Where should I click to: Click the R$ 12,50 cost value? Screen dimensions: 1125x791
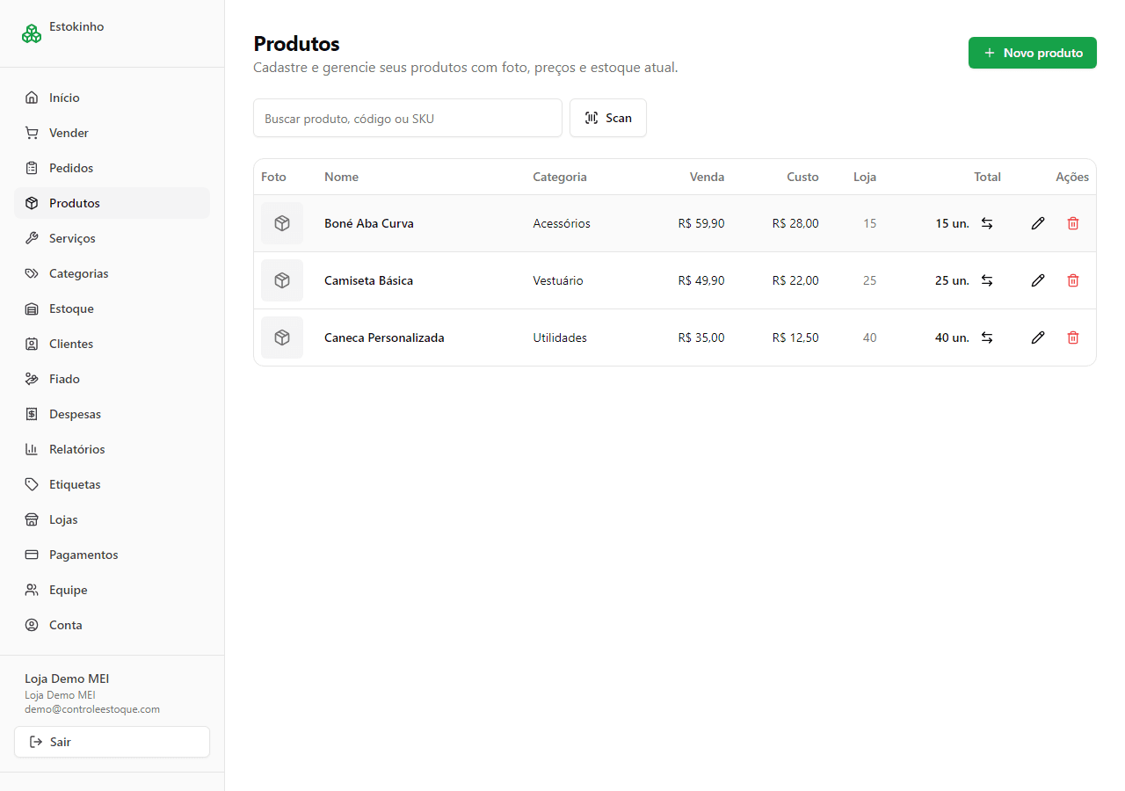795,337
